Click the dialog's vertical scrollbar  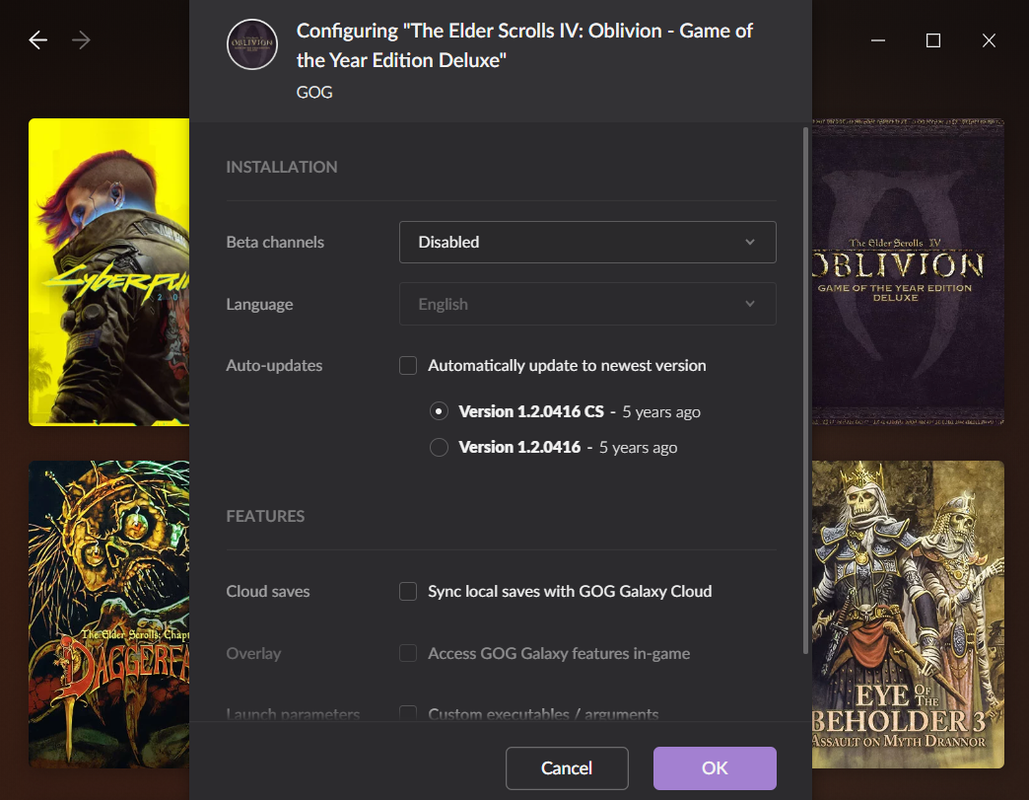806,391
